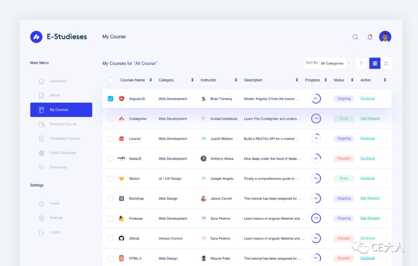Screen dimensions: 418x266
Task: Click the AngularJS course logo icon
Action: coord(122,99)
